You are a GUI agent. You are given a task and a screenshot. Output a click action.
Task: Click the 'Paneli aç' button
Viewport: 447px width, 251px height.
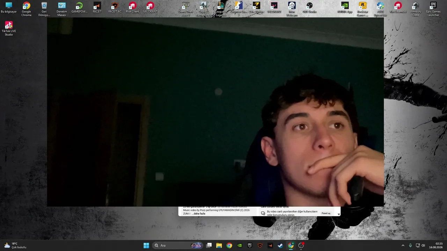326,213
